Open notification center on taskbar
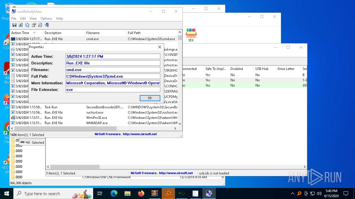This screenshot has height=199, width=355. (x=346, y=193)
